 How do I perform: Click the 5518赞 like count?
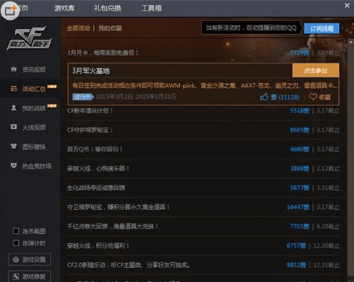[299, 111]
